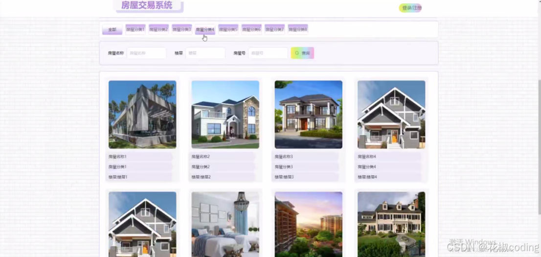Click the 楼层:楼层2 text
541x257 pixels.
point(201,177)
